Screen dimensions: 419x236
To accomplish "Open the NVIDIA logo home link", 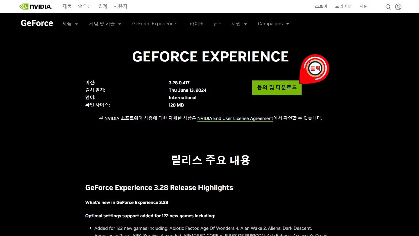I will coord(36,7).
